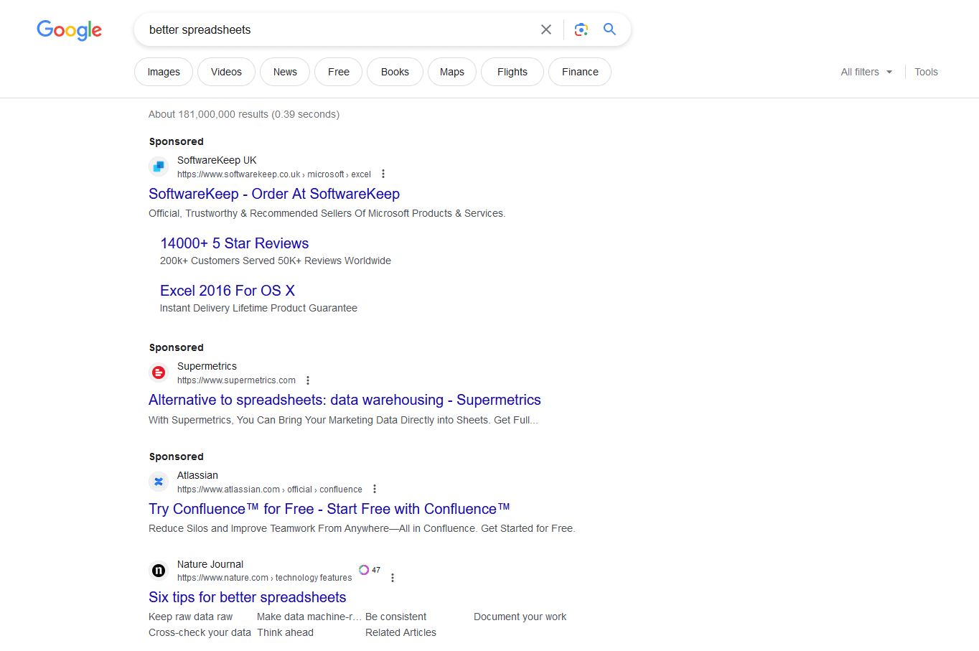
Task: Open Google Lens image search icon
Action: click(581, 29)
